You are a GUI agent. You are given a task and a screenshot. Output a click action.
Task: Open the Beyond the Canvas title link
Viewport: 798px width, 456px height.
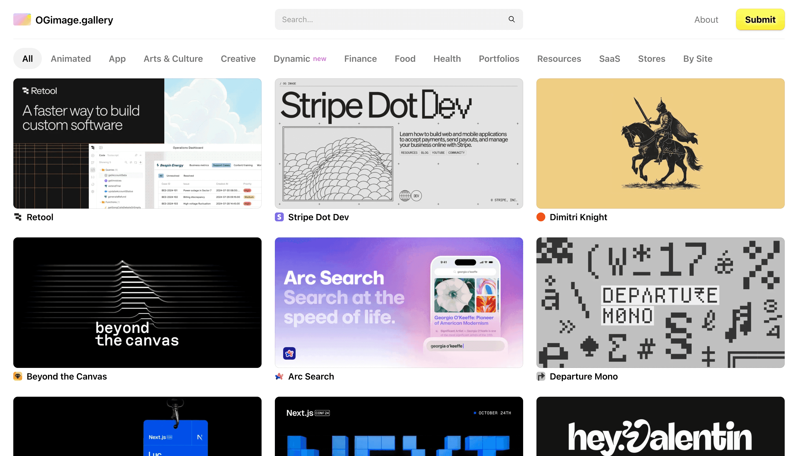click(x=67, y=376)
